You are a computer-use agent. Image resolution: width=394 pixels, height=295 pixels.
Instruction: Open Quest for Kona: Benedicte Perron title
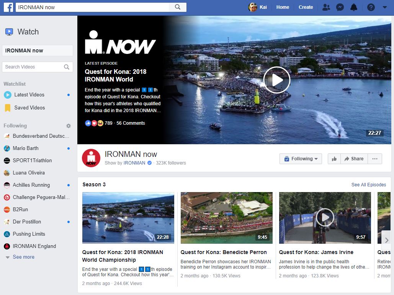pos(224,252)
